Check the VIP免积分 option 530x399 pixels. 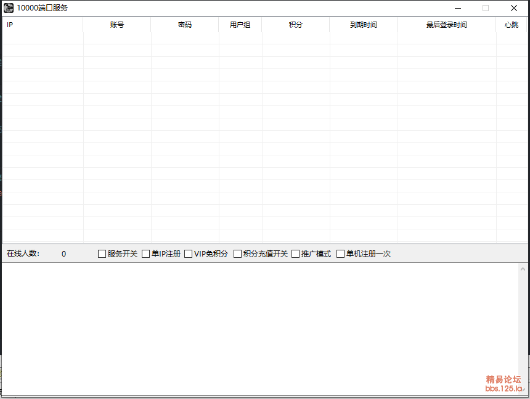[189, 254]
